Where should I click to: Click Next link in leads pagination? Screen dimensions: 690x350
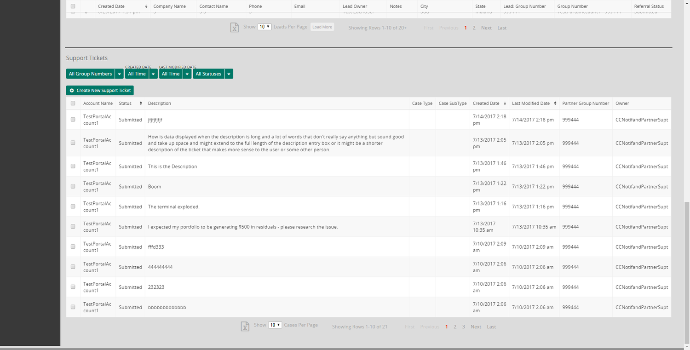coord(486,28)
